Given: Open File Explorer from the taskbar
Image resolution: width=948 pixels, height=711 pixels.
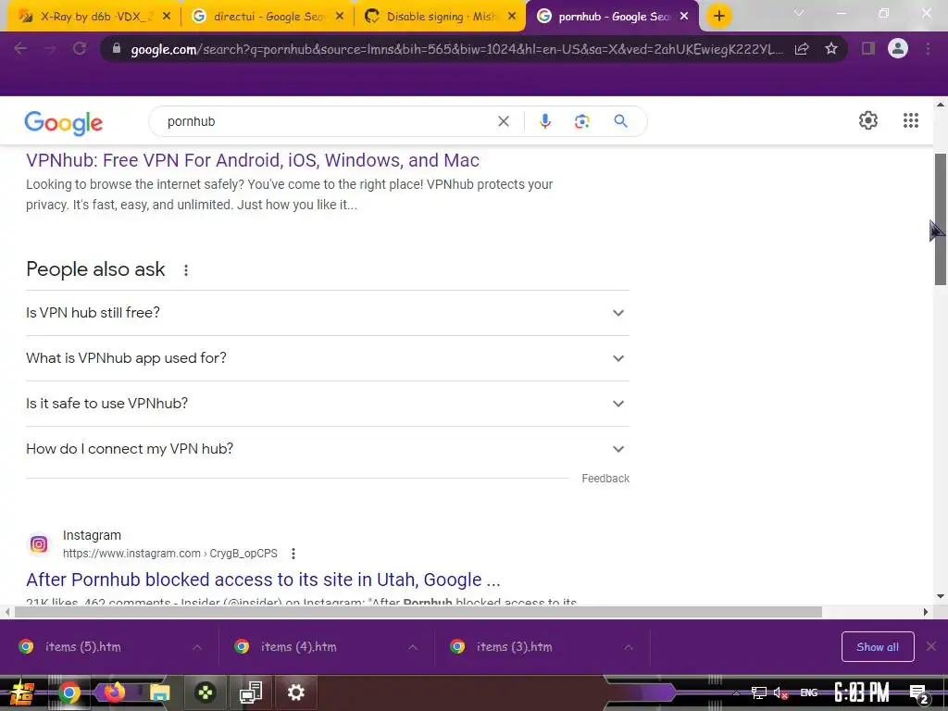Looking at the screenshot, I should 159,692.
